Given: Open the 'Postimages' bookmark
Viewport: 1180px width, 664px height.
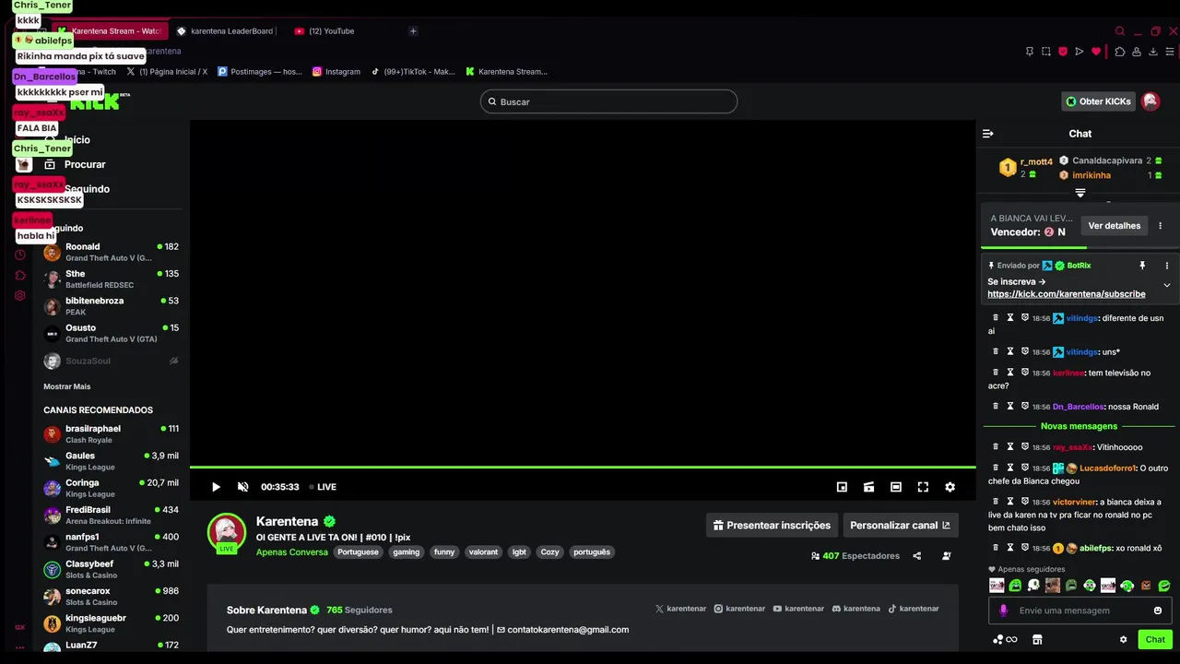Looking at the screenshot, I should click(x=260, y=71).
